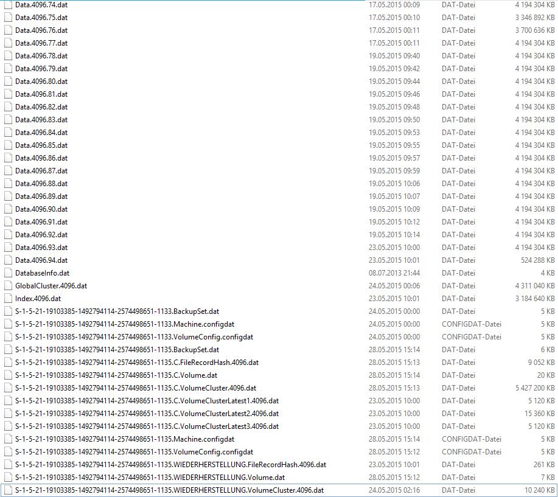The image size is (558, 497).
Task: Click the 08.07.2013 21:44 date entry
Action: 394,273
